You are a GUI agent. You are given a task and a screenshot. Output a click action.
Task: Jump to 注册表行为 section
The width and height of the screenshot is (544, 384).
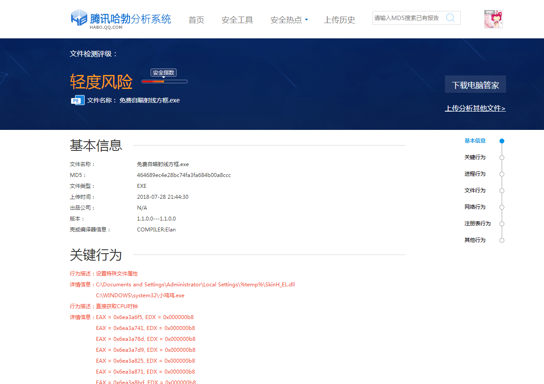coord(477,224)
